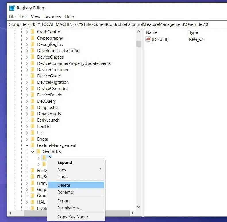
Task: Select the EarlyLaunch folder icon
Action: click(x=33, y=120)
